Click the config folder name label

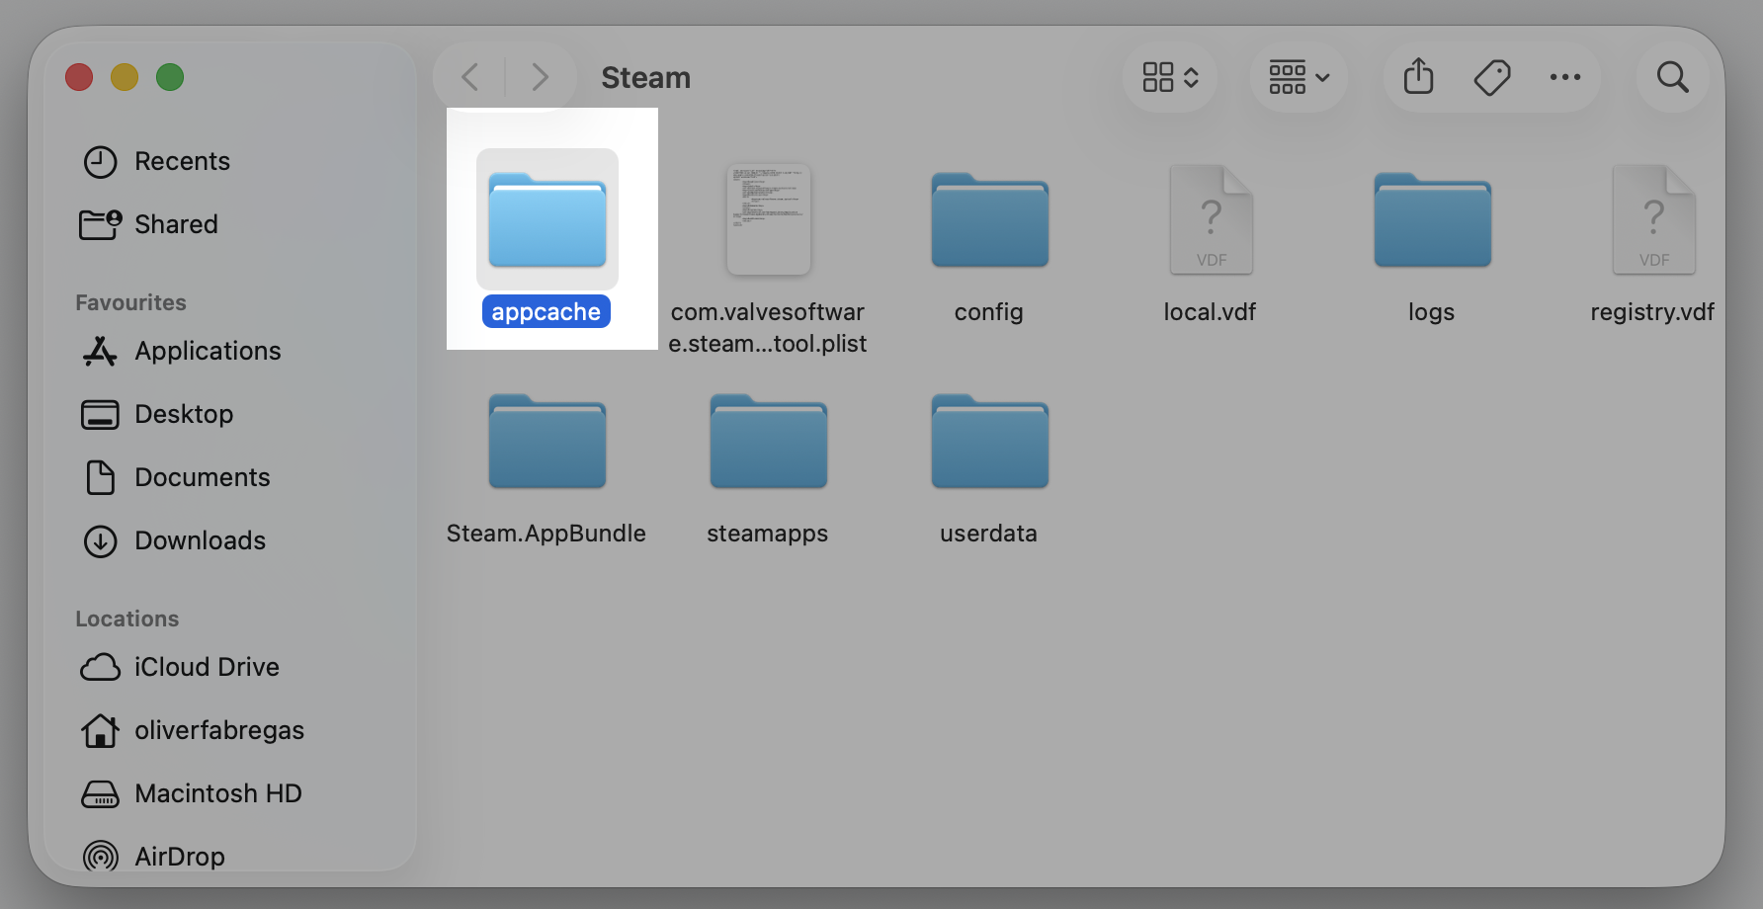[988, 312]
